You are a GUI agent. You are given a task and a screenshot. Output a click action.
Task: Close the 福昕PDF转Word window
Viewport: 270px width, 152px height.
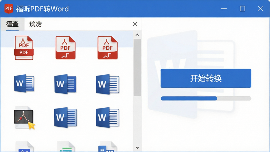[x=261, y=9]
